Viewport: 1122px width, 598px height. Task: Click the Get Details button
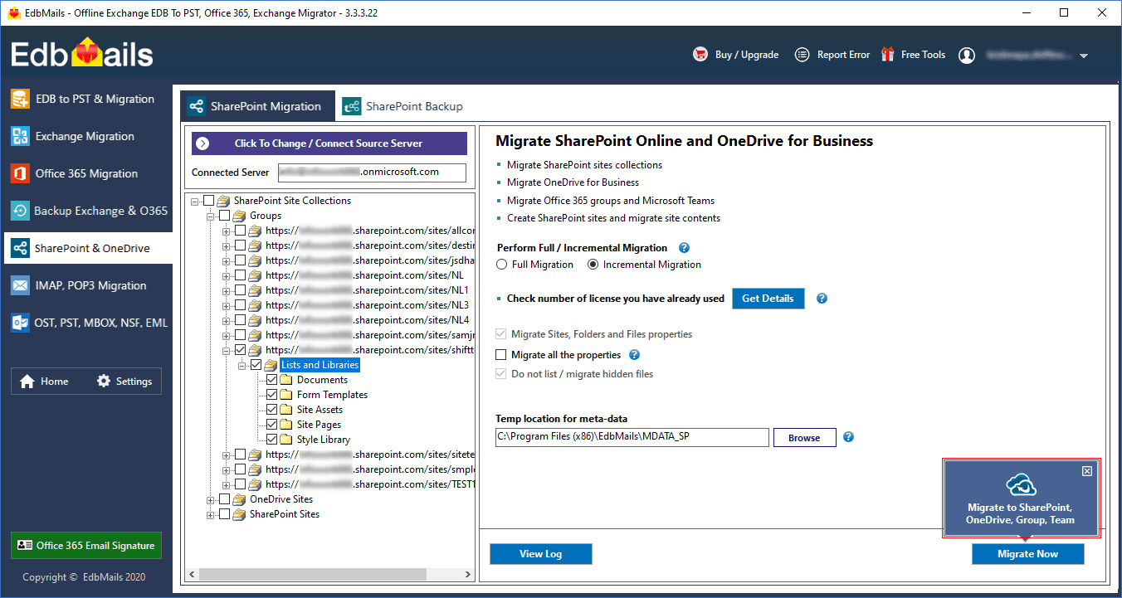point(768,299)
